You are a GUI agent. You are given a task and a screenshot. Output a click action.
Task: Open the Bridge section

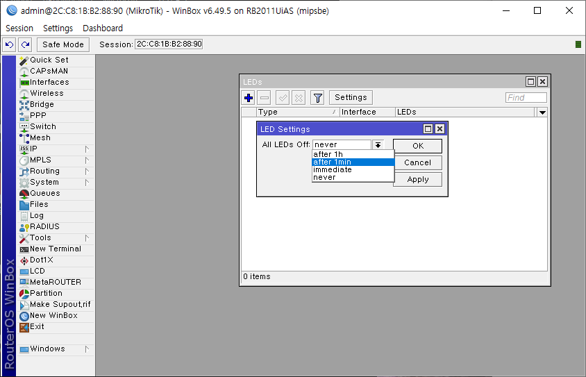click(x=56, y=105)
